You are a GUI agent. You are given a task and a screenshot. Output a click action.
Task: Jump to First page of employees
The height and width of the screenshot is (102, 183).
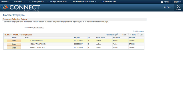tap(124, 35)
